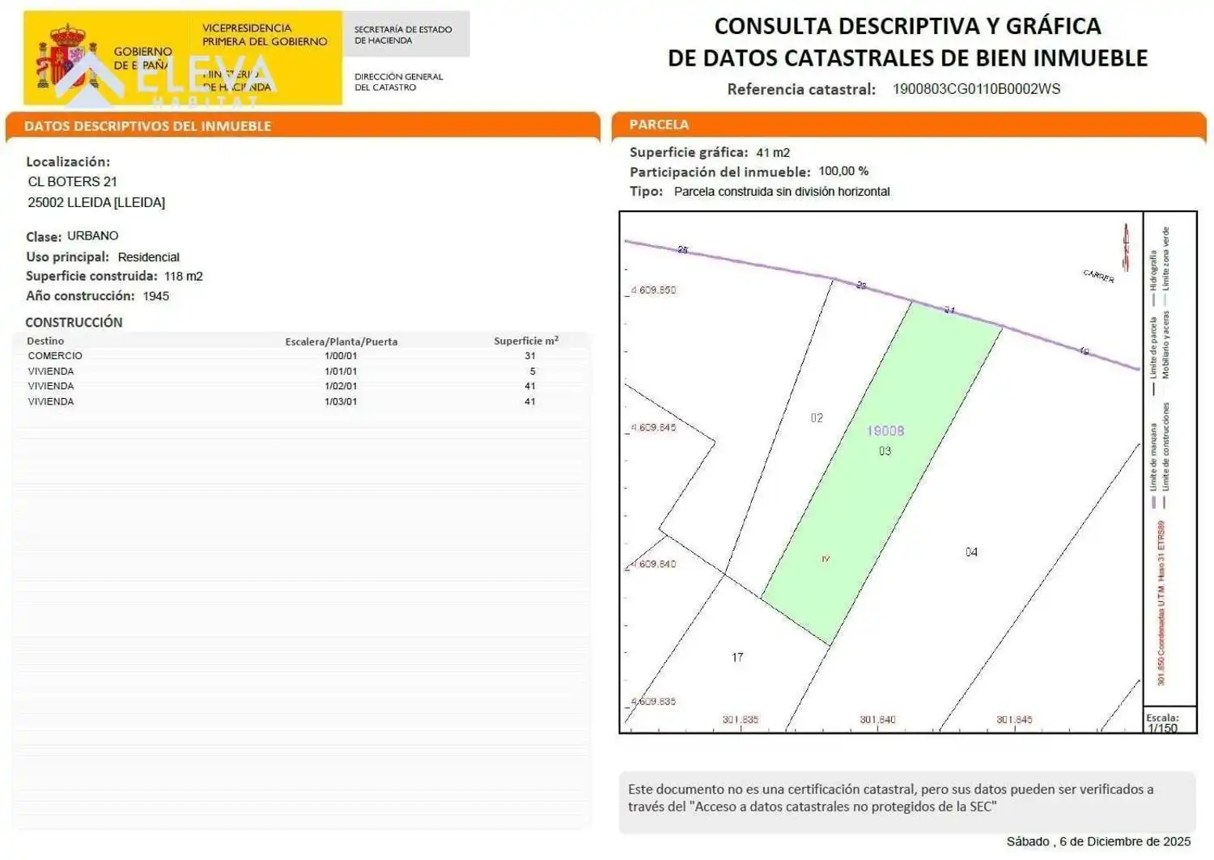Select "DIRECCIÓN GENERAL DEL CATASTRO" text
Viewport: 1214px width, 860px height.
(x=398, y=82)
